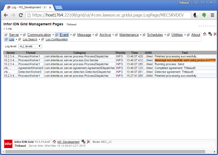Click the Infor red logo in footer
The height and width of the screenshot is (155, 218).
click(x=8, y=144)
